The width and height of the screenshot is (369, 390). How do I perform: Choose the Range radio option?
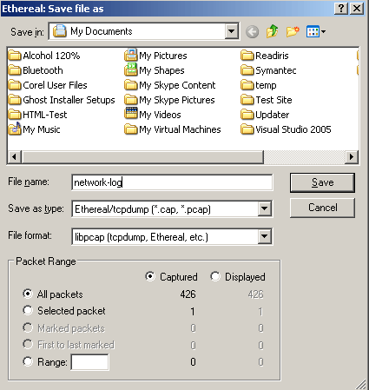pos(28,361)
